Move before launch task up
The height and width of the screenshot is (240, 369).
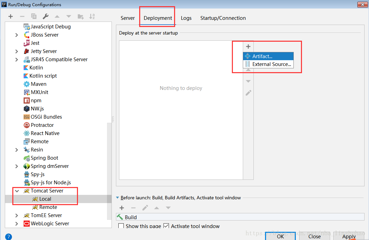pos(157,208)
